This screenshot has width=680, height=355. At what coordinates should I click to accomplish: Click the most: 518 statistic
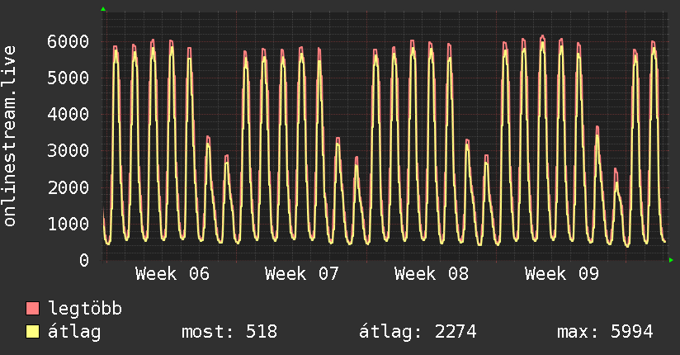tap(229, 332)
